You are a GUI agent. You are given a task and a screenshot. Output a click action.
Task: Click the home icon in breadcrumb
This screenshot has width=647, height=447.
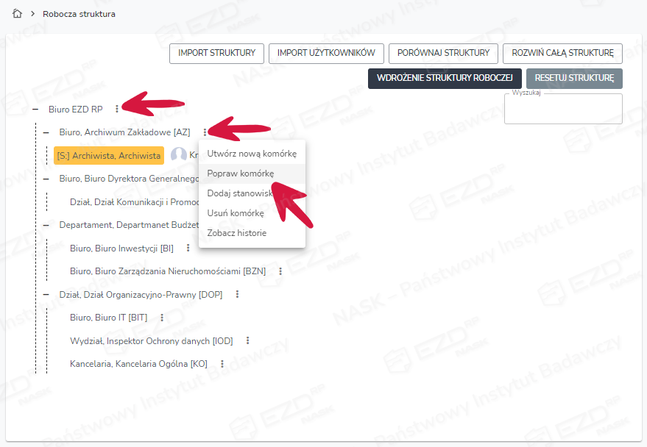(x=18, y=14)
